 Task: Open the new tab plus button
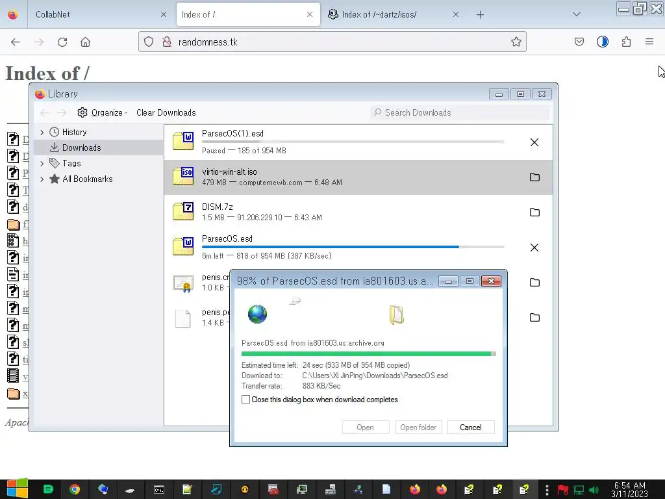pyautogui.click(x=480, y=15)
